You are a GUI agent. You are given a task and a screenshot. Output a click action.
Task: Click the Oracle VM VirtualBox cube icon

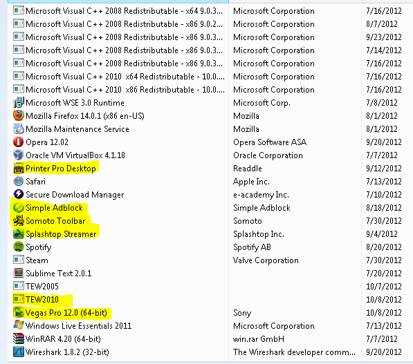(19, 155)
